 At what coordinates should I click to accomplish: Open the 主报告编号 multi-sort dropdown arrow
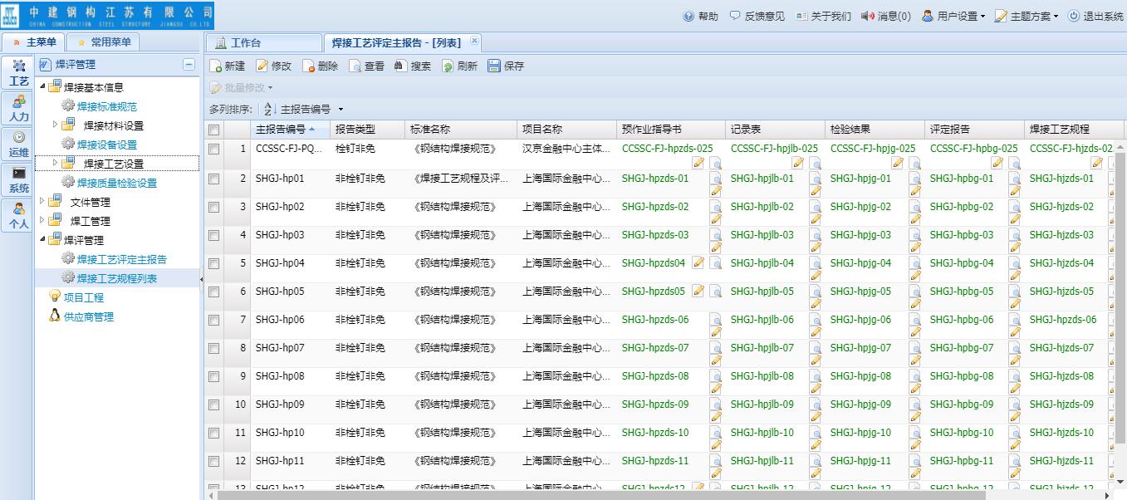341,110
